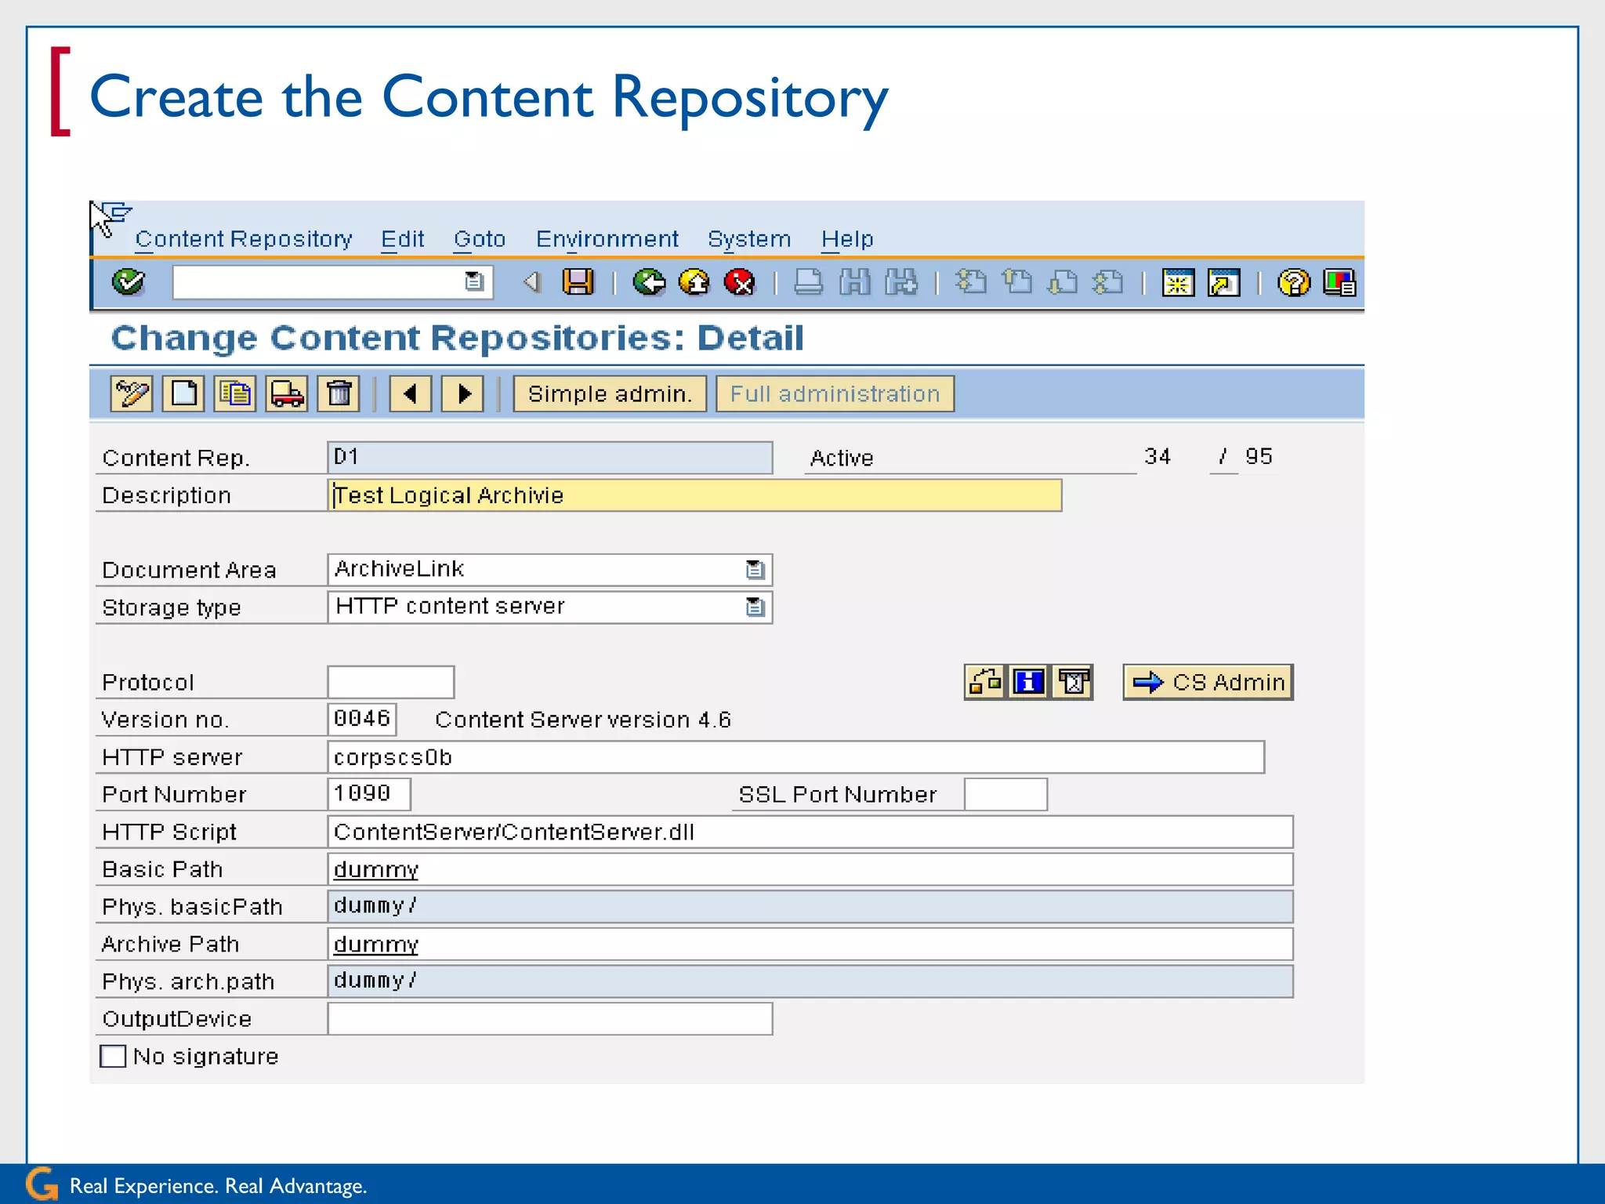Click the yellow Help question mark icon

(1294, 282)
